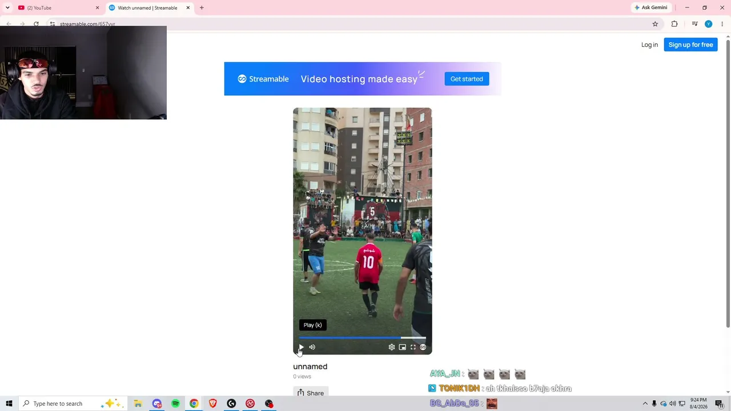Image resolution: width=731 pixels, height=411 pixels.
Task: Click the Share button below the video
Action: [310, 393]
